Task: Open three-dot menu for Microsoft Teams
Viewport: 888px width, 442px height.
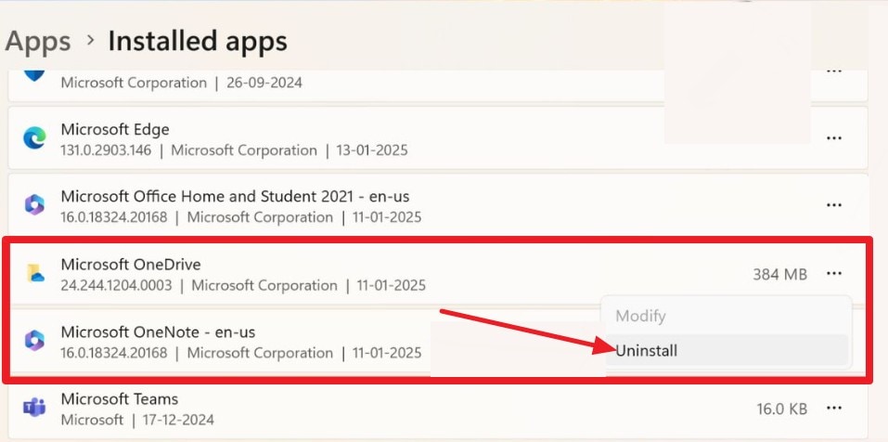Action: (x=833, y=408)
